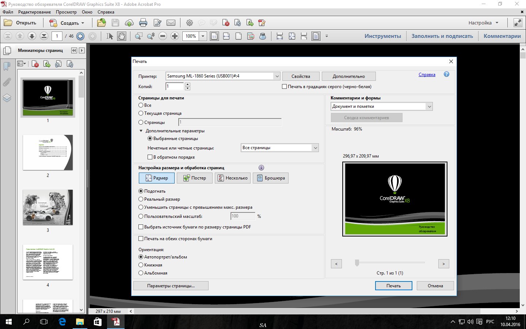Open the 'Создать' dropdown
Image resolution: width=526 pixels, height=329 pixels.
(67, 23)
